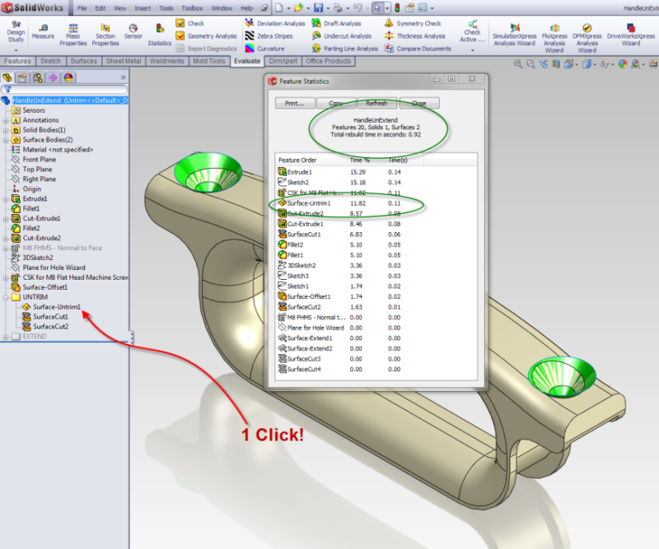
Task: Start the DFMXpress Analysis Wizard
Action: 587,35
